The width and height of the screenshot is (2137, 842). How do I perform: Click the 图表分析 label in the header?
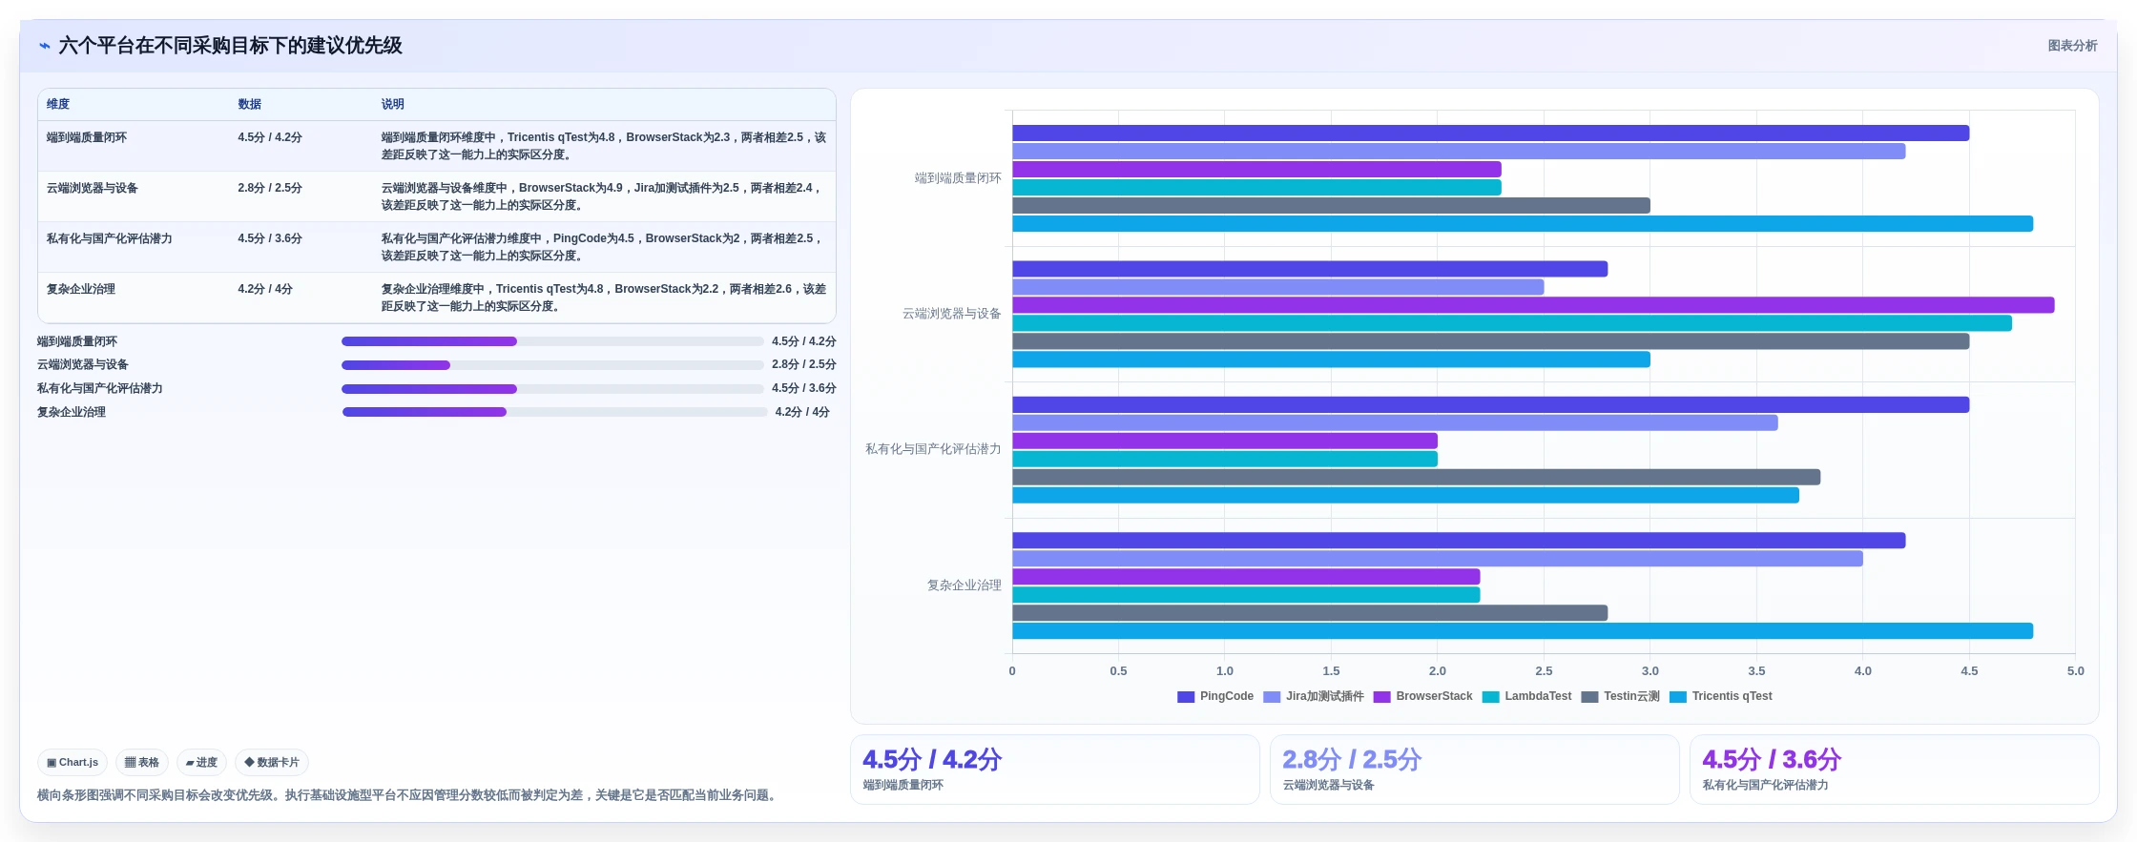pyautogui.click(x=2072, y=46)
